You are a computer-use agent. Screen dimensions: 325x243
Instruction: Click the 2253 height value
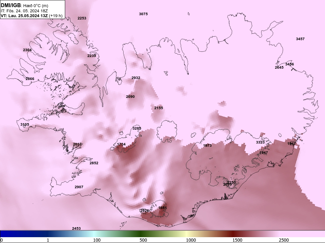click(x=82, y=18)
